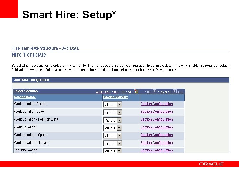Open visibility dropdown for Work Location - Position Data
Image resolution: width=239 pixels, height=179 pixels.
[x=112, y=120]
